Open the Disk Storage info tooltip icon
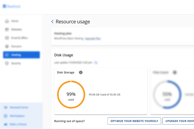The width and height of the screenshot is (194, 129). [x=81, y=72]
